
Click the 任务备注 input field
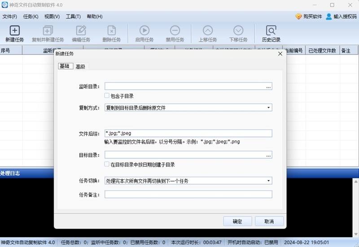coord(188,195)
